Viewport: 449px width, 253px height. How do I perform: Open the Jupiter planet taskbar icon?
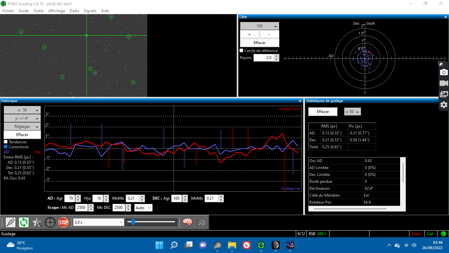[x=217, y=245]
